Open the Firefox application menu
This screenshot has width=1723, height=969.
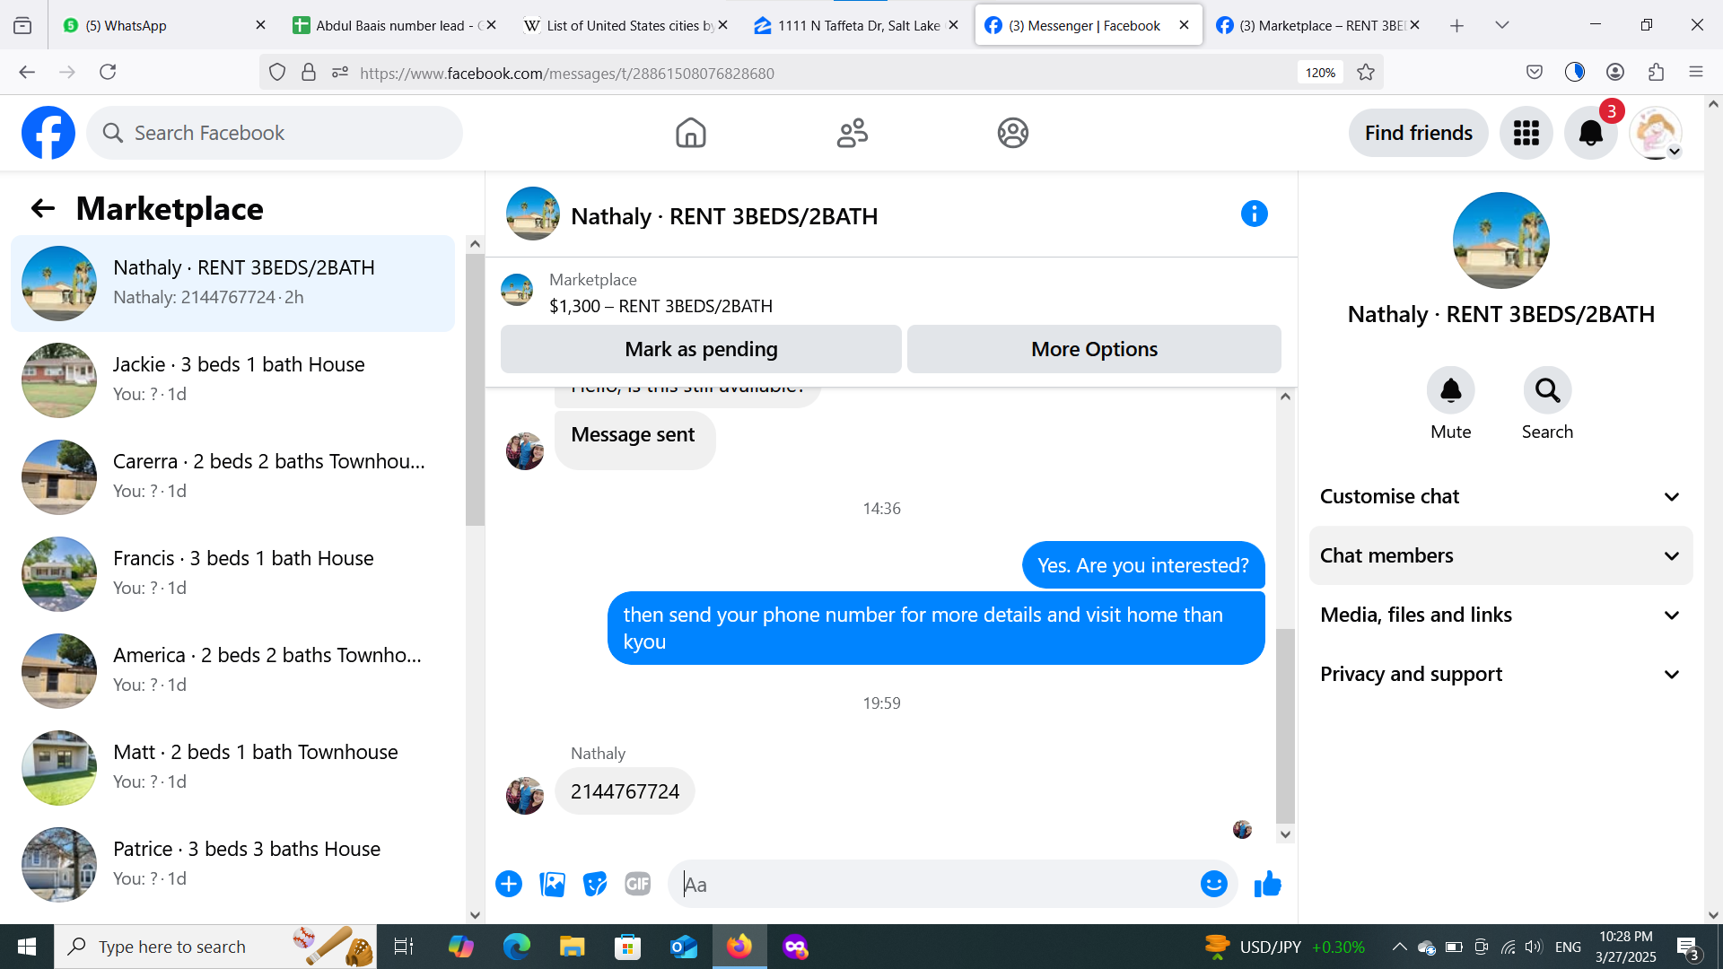(1696, 72)
